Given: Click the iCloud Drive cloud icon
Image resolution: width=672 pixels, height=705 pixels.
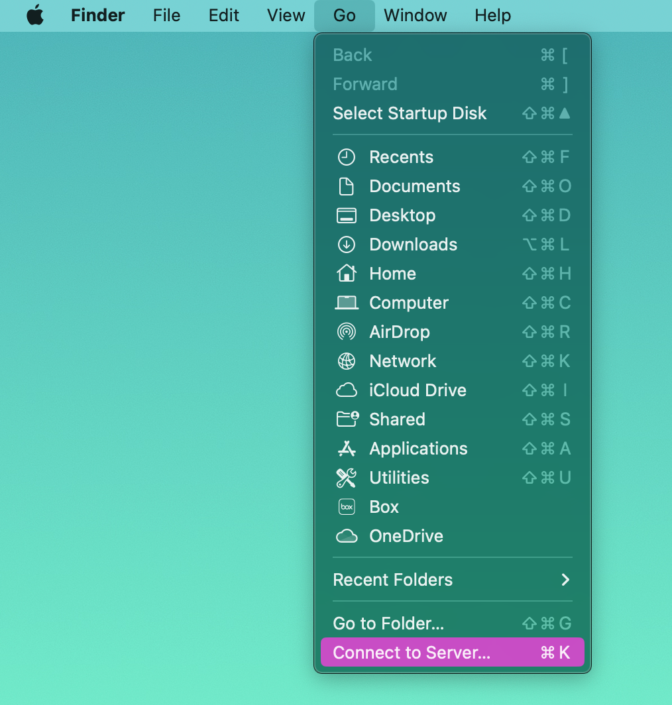Looking at the screenshot, I should (347, 390).
